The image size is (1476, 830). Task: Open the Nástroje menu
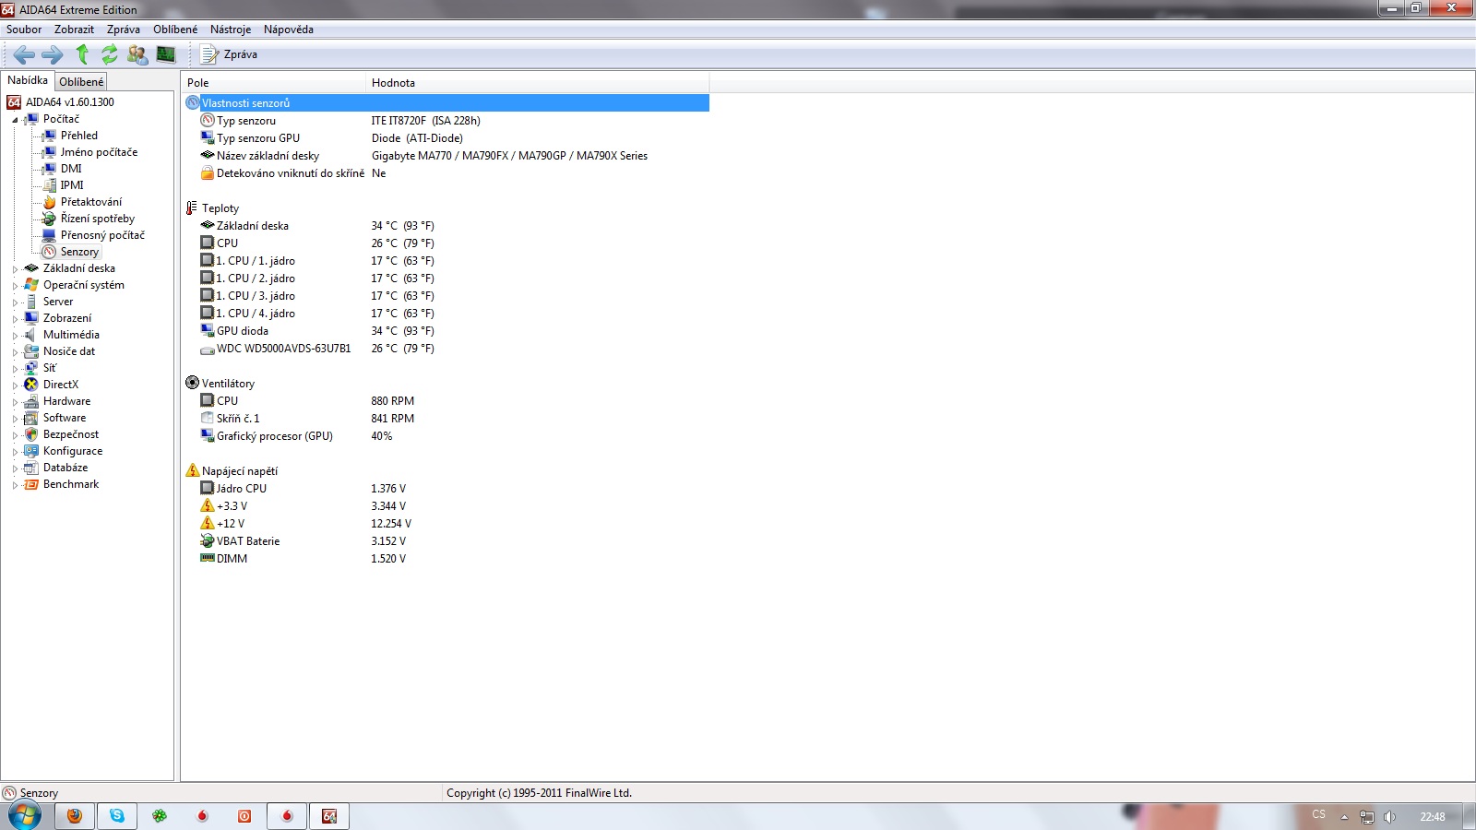point(231,30)
